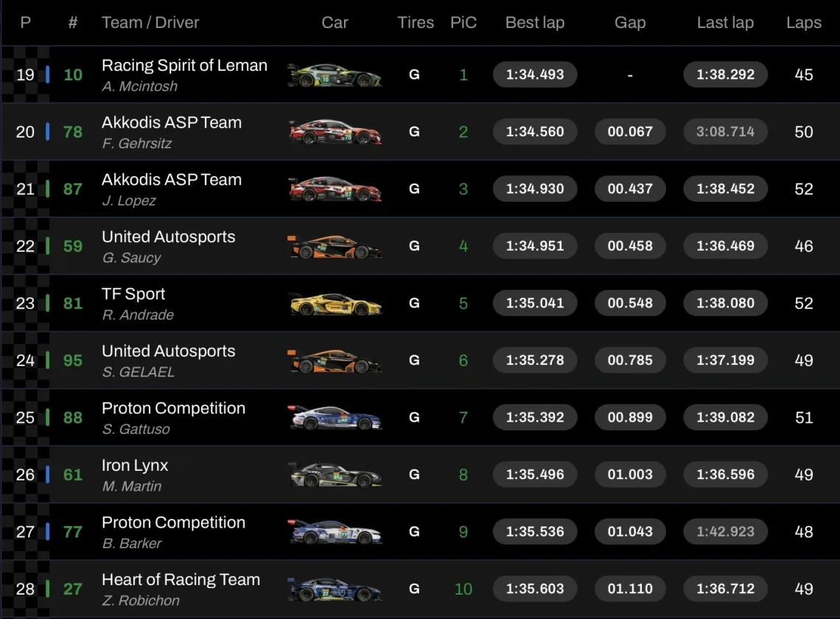Screen dimensions: 840x619
Task: Select the car image for number 78
Action: (335, 132)
